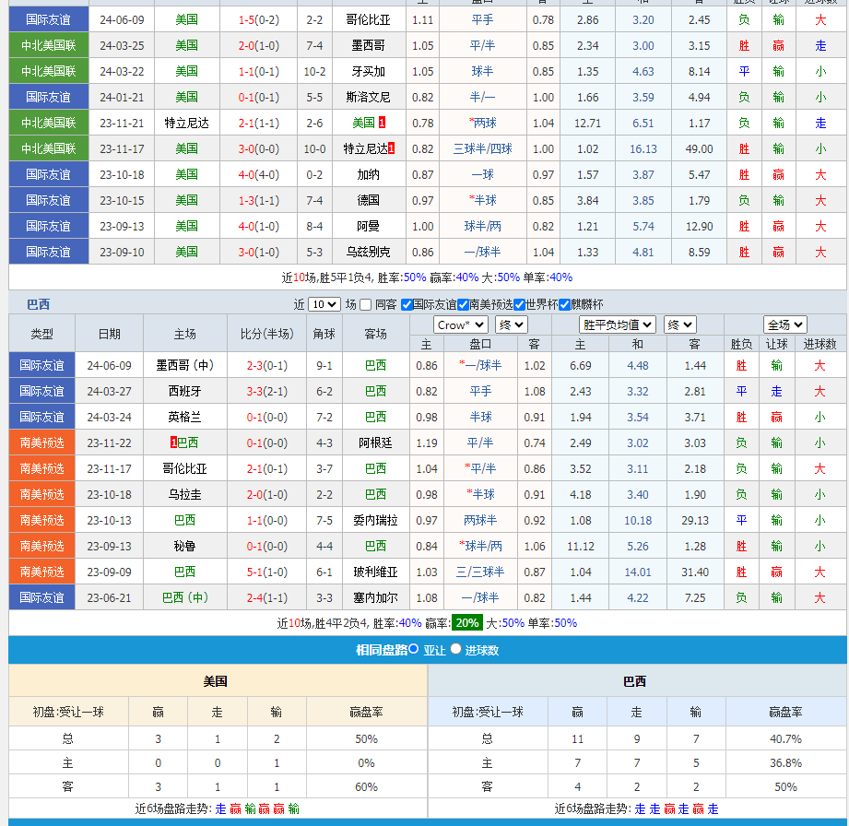Expand the Crow* odds company dropdown

coord(460,324)
